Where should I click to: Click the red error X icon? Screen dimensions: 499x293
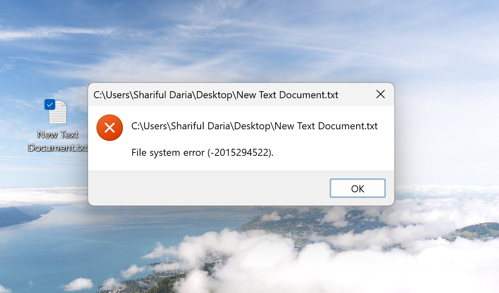coord(110,128)
